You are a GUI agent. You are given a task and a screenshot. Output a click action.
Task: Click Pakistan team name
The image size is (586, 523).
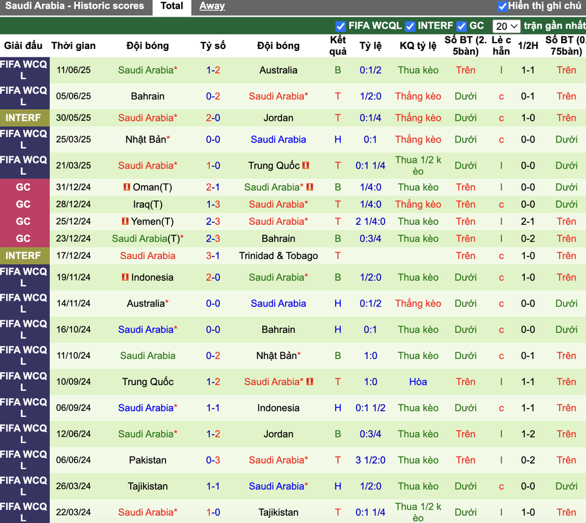click(148, 460)
